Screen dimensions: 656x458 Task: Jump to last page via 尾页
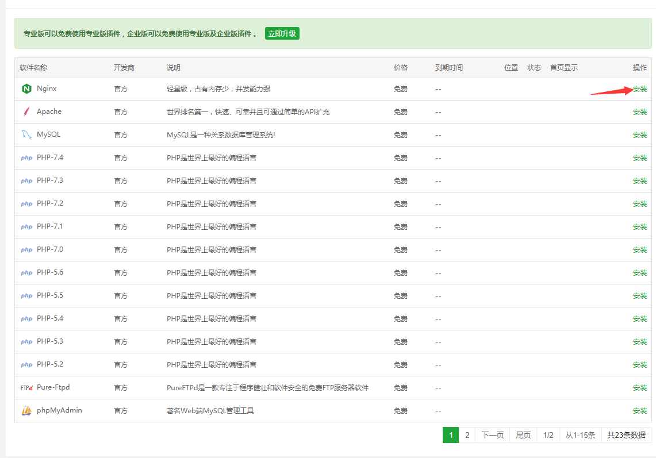pyautogui.click(x=523, y=435)
